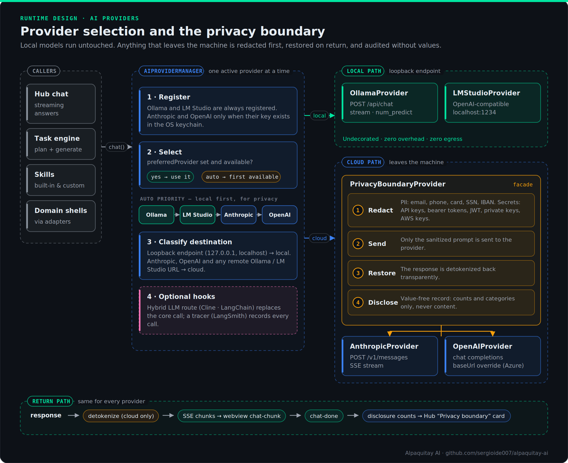This screenshot has height=463, width=568.
Task: Open the OpenAIProvider card
Action: pos(493,356)
